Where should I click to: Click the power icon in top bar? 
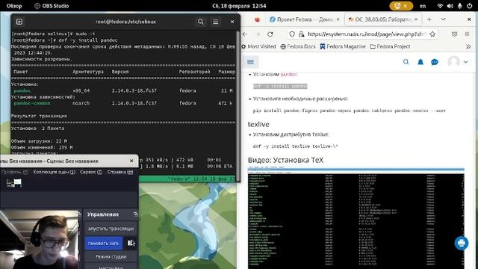coord(470,6)
